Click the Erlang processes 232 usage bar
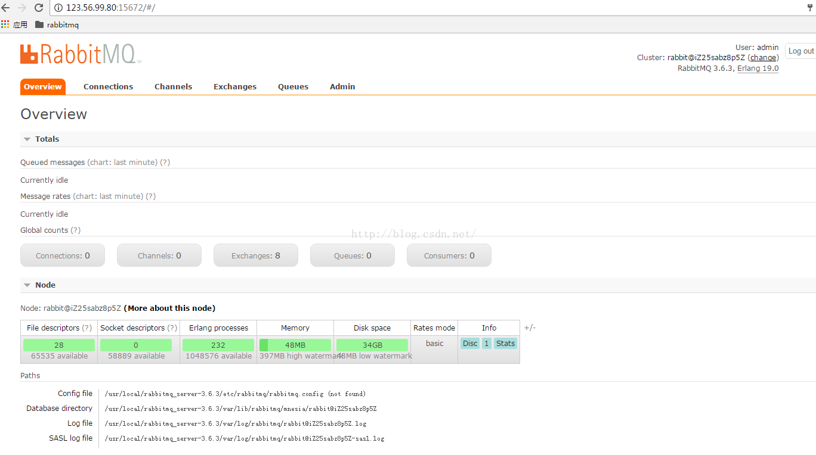The image size is (816, 455). point(218,345)
